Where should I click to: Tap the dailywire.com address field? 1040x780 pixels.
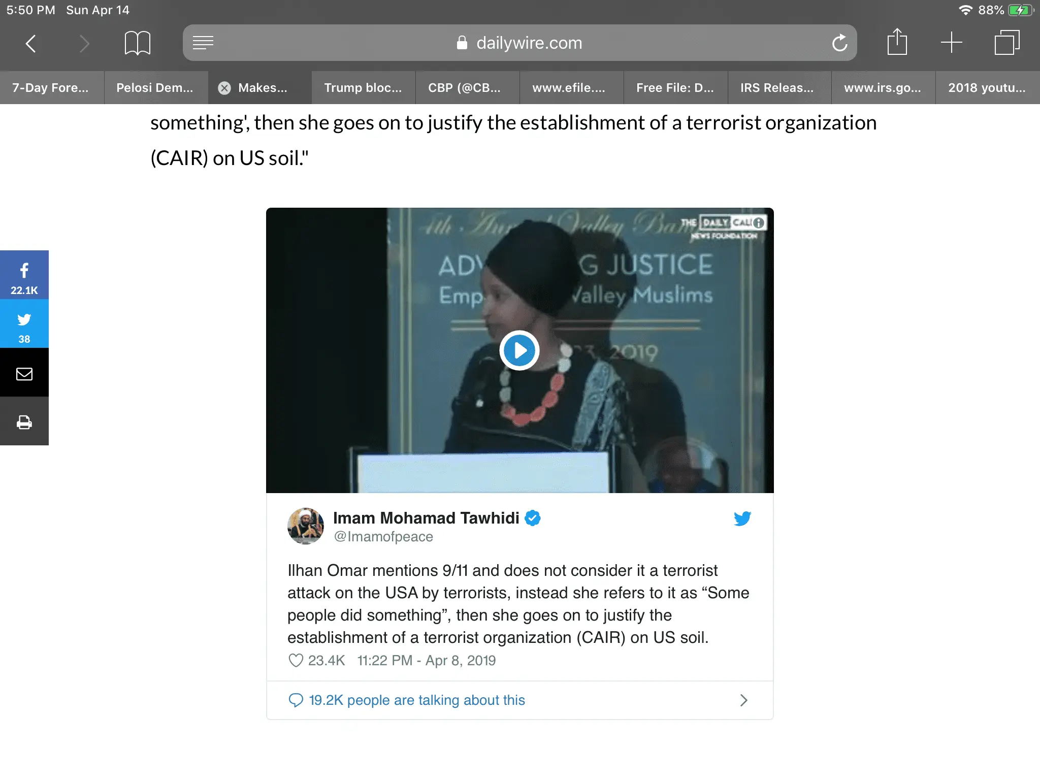(x=519, y=43)
